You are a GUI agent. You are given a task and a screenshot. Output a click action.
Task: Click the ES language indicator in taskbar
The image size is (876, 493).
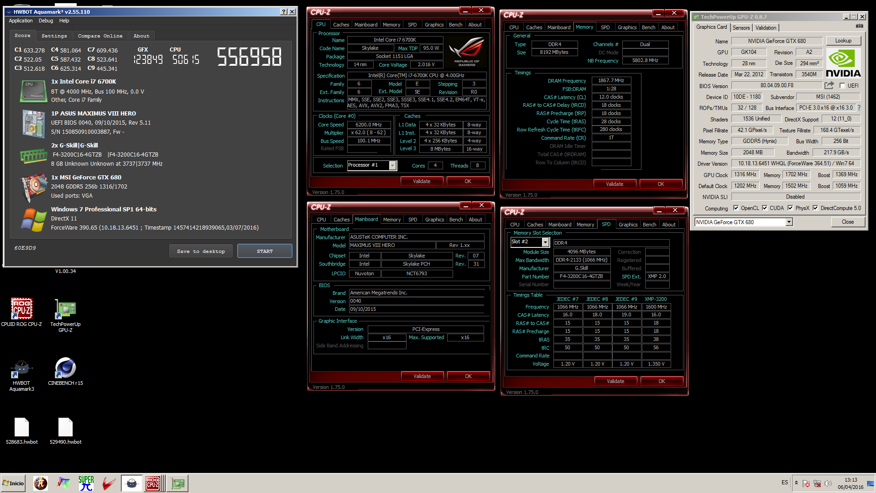coord(784,483)
